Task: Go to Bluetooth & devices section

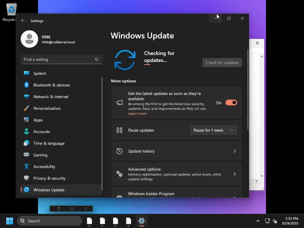Action: pos(61,85)
